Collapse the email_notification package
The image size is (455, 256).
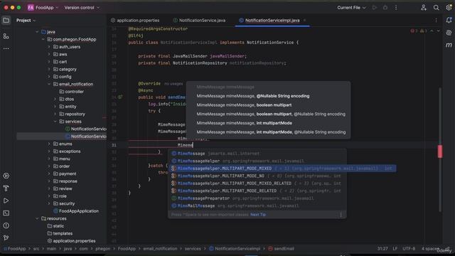(x=49, y=84)
